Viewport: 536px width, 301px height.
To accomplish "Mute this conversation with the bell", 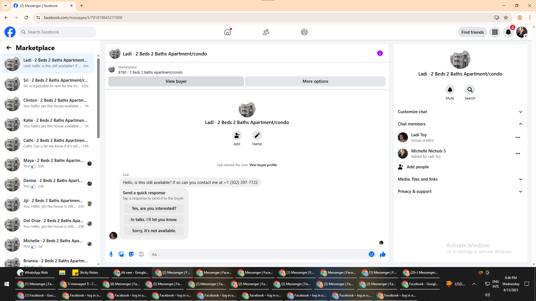I will click(450, 90).
